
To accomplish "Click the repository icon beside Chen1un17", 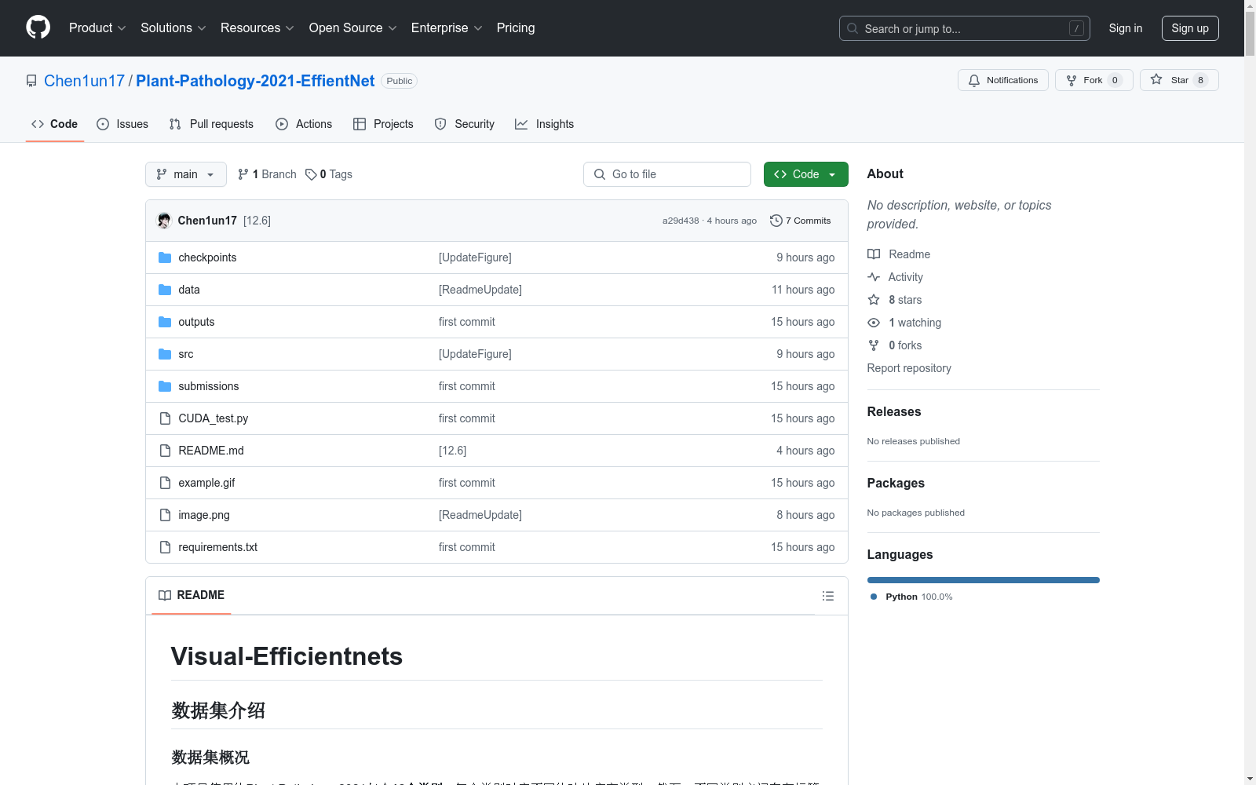I will point(31,81).
